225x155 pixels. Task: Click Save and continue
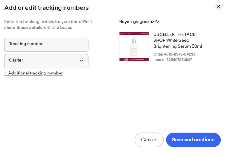193,140
